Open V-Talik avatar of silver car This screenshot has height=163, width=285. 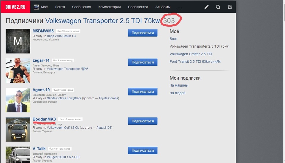pos(18,155)
